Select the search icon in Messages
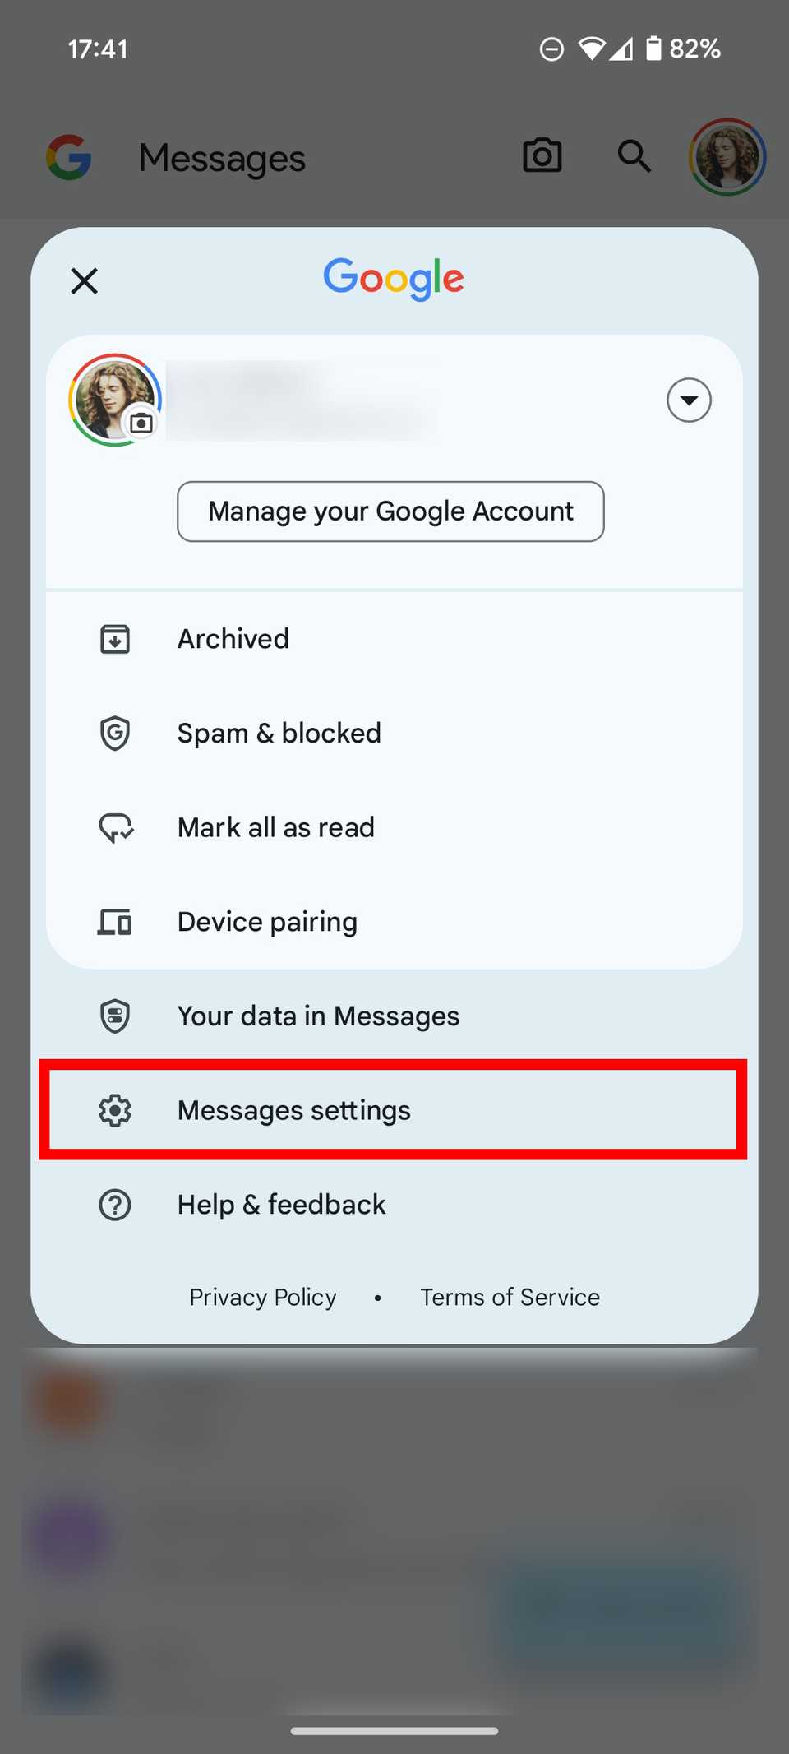The height and width of the screenshot is (1754, 789). click(x=633, y=156)
